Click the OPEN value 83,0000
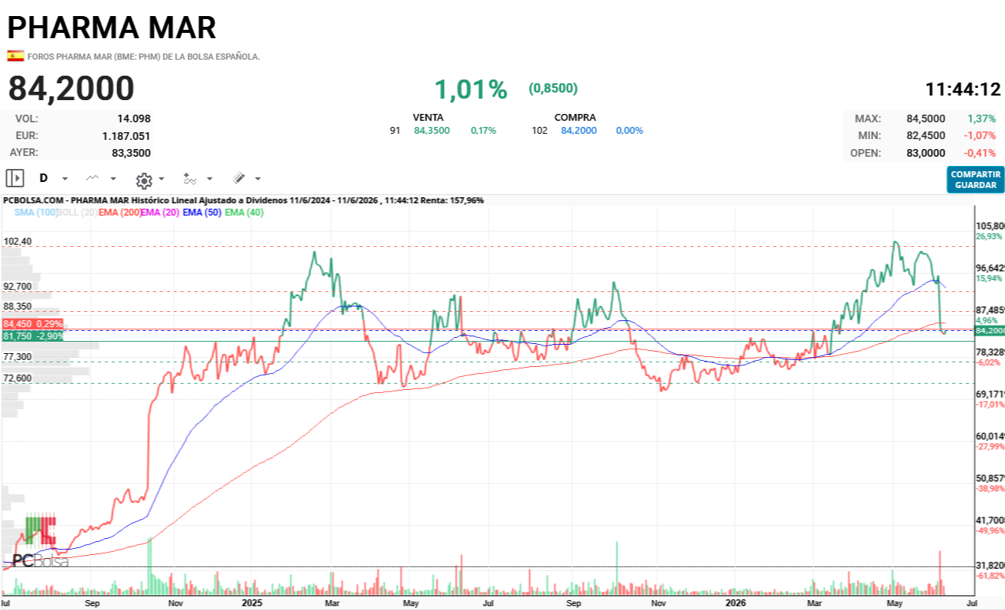Screen dimensions: 1005x610 925,152
